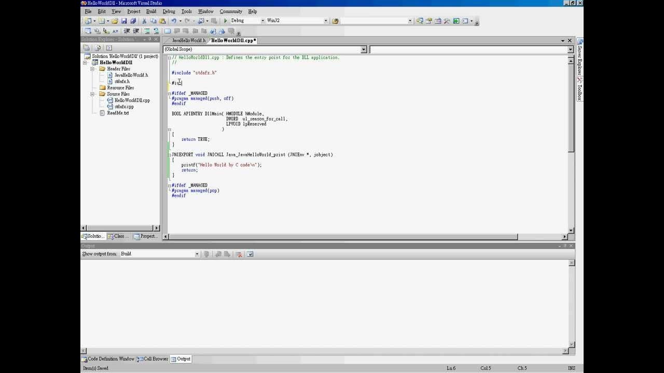Uncomment selected lines icon
Screen dimensions: 664x373
pyautogui.click(x=156, y=31)
